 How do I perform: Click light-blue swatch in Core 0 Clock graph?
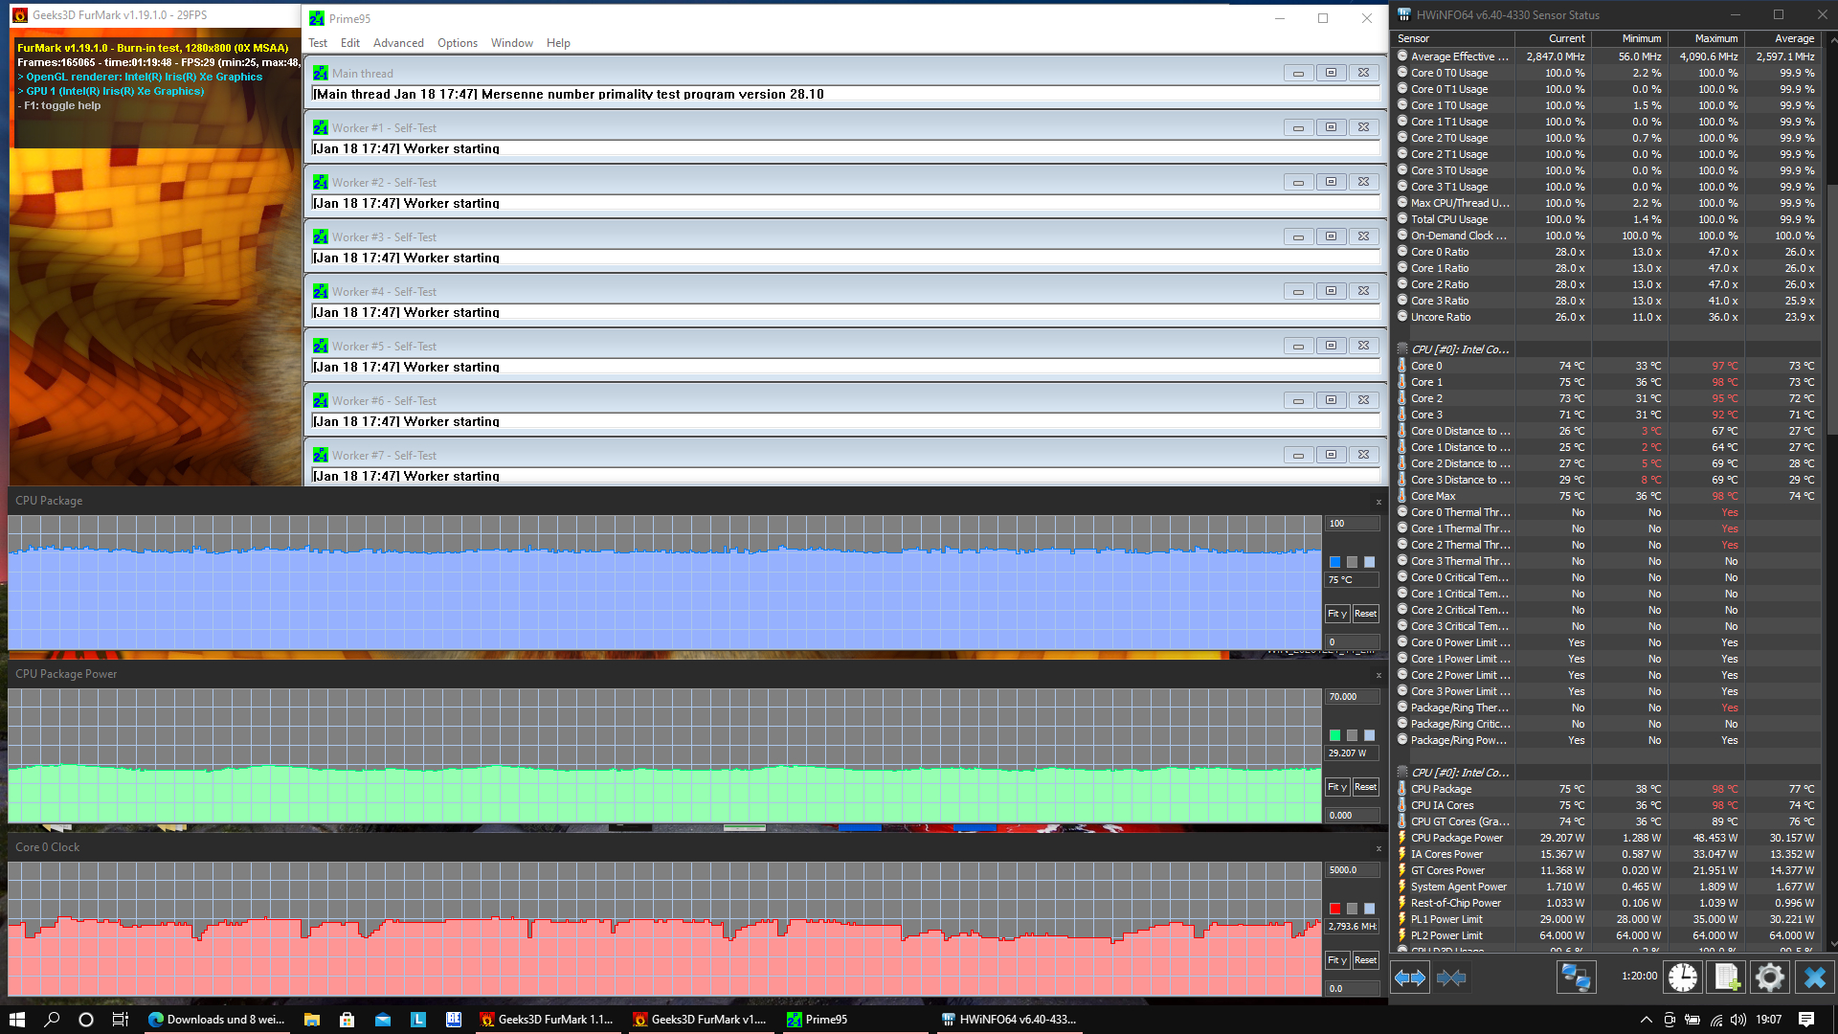(x=1369, y=909)
